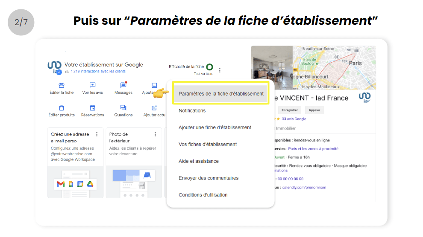Click the Votre établissement sur Google title
The image size is (423, 237).
(x=103, y=64)
